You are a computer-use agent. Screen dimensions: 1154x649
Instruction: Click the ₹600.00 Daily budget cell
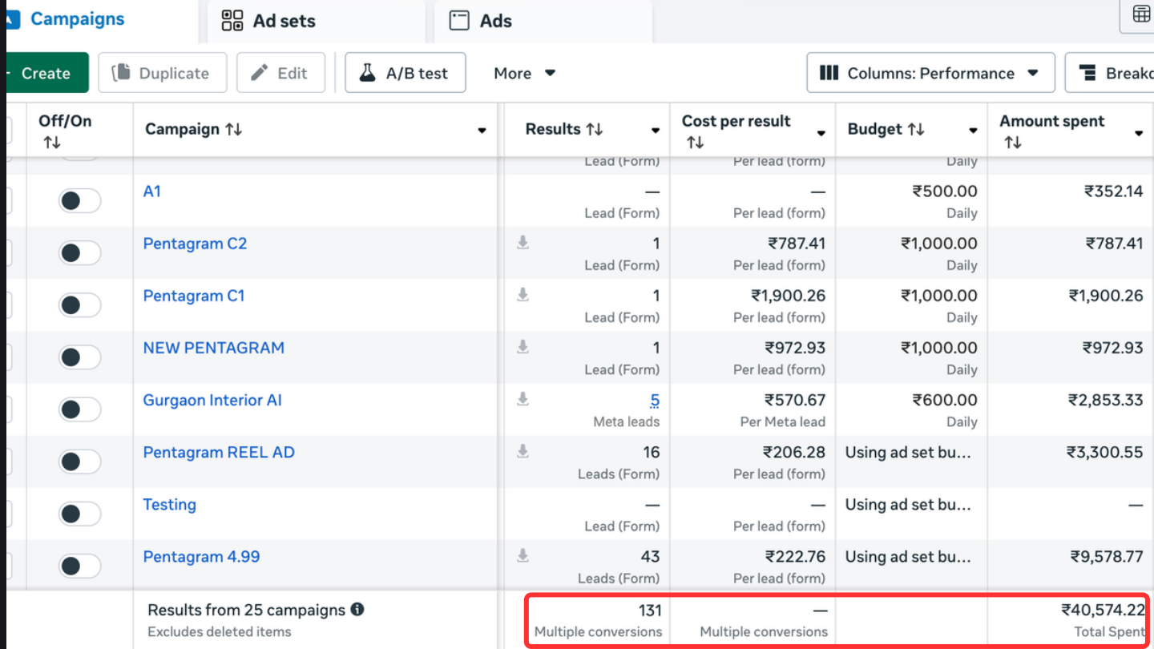(945, 400)
